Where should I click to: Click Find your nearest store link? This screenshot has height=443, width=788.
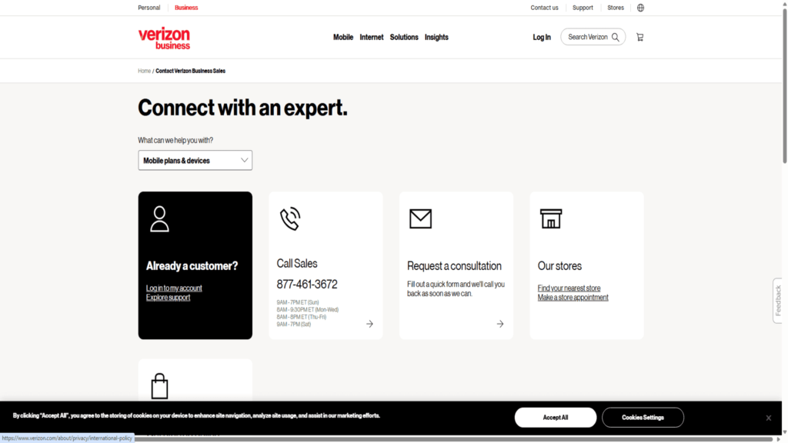click(x=569, y=288)
